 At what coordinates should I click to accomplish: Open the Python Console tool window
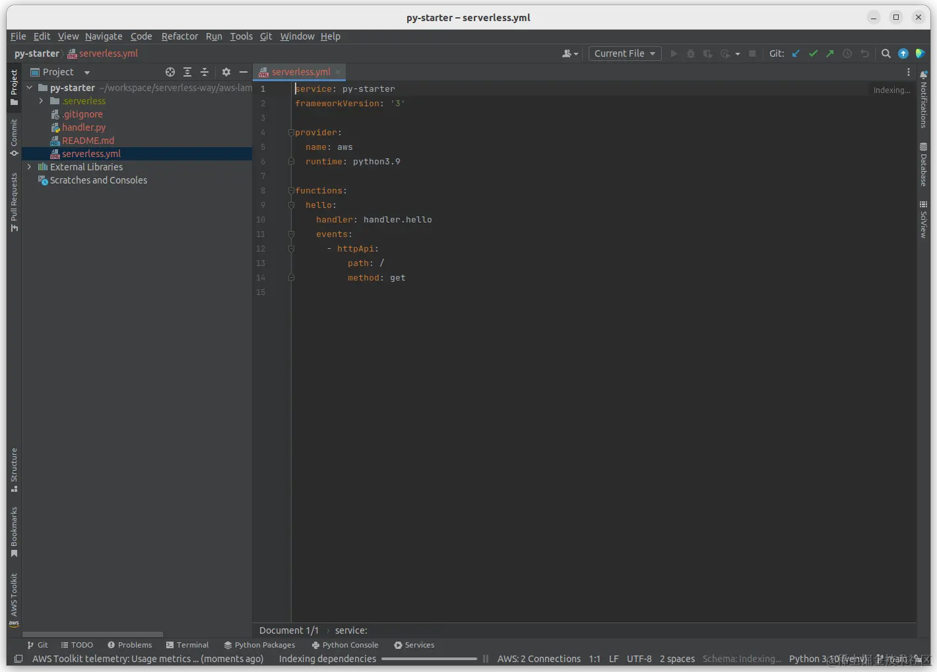tap(345, 645)
